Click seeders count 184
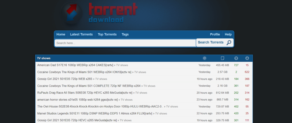Screen dimensions: 292x123 pyautogui.click(x=236, y=79)
